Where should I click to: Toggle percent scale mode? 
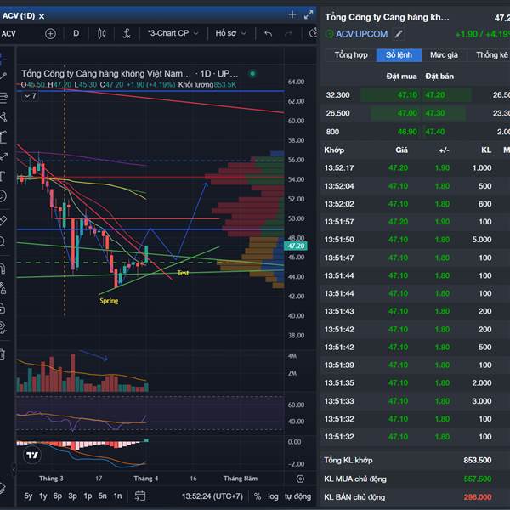(x=258, y=496)
